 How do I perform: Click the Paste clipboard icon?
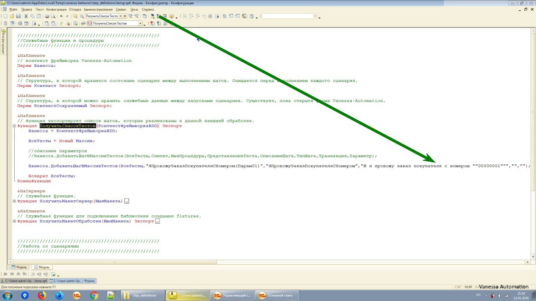click(x=39, y=16)
